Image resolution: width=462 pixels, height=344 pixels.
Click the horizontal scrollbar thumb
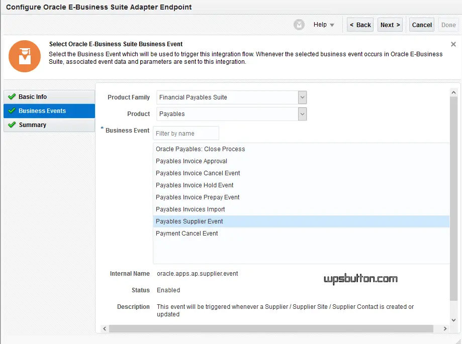(271, 329)
